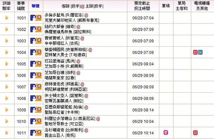This screenshot has height=139, width=214.
Task: Expand detailed odds arrow for game 1010
Action: tap(7, 121)
